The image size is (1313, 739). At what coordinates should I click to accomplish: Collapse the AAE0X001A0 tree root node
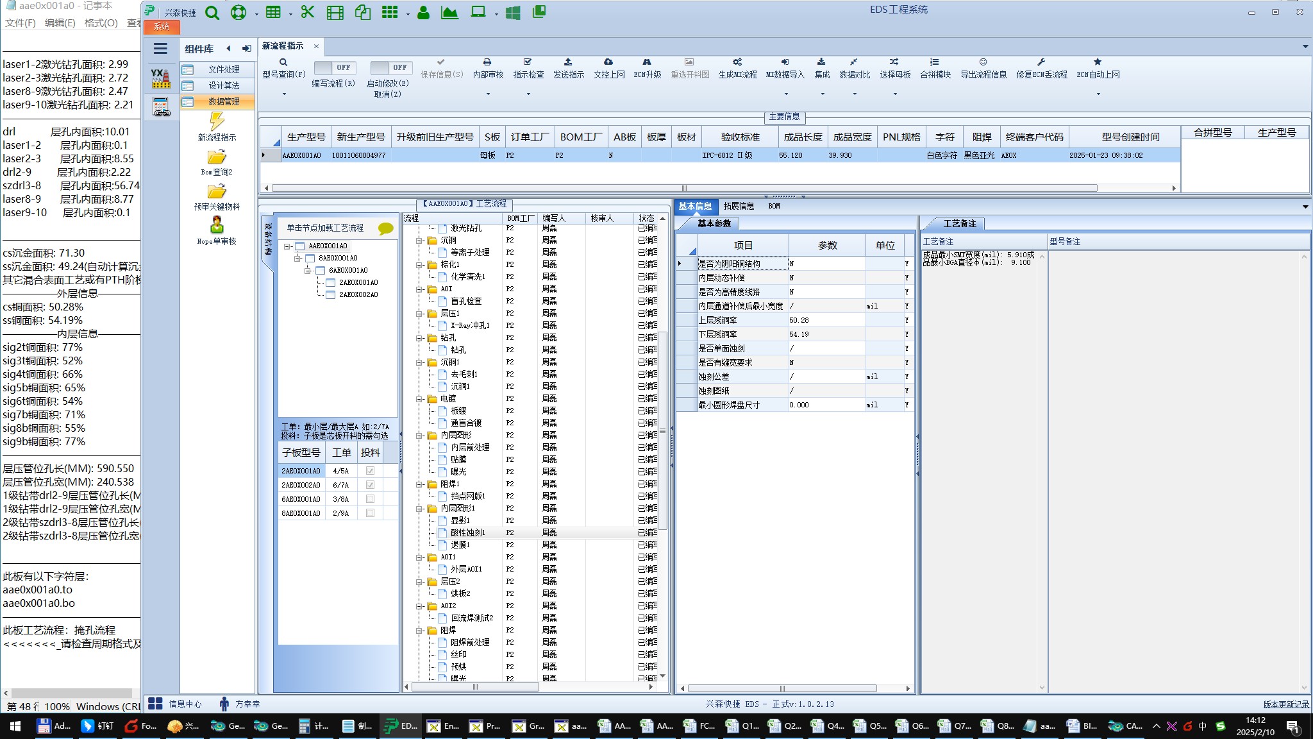288,246
